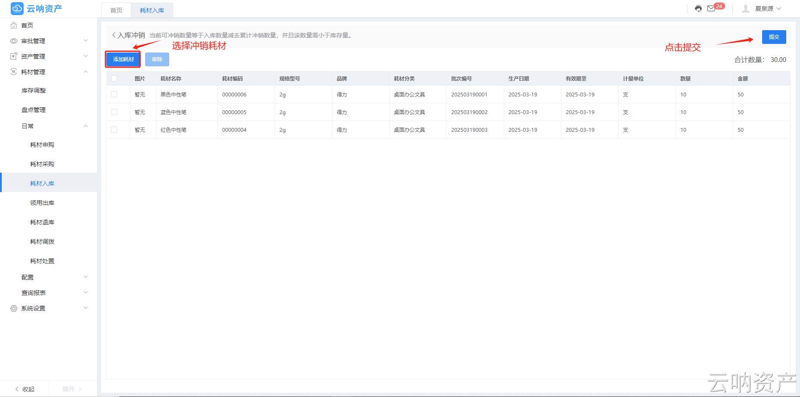Click batch number 202503190001
Image resolution: width=800 pixels, height=397 pixels.
point(469,95)
